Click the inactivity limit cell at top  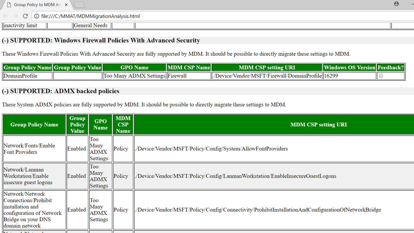24,25
